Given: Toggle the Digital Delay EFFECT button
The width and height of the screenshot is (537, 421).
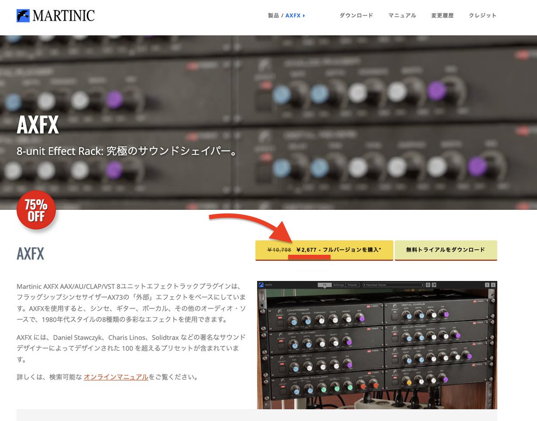Looking at the screenshot, I should pyautogui.click(x=282, y=369).
